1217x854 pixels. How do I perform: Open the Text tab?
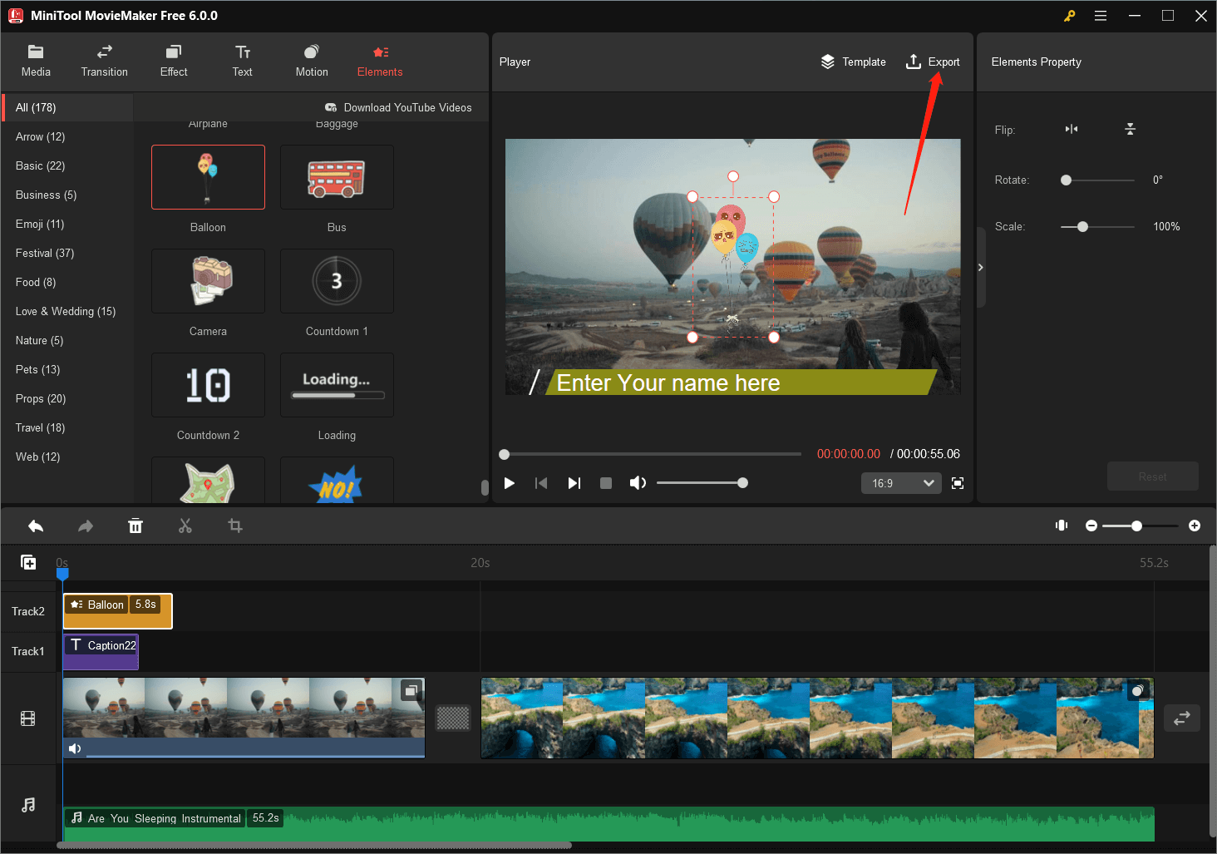pyautogui.click(x=243, y=62)
